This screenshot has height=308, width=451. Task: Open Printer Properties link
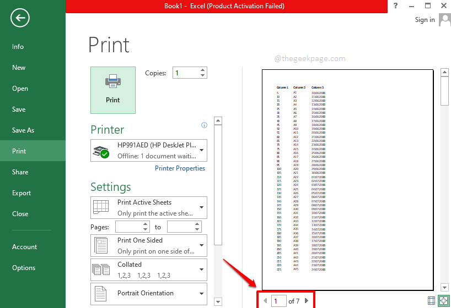click(x=180, y=168)
